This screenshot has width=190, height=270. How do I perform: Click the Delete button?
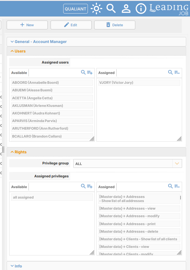pyautogui.click(x=115, y=25)
